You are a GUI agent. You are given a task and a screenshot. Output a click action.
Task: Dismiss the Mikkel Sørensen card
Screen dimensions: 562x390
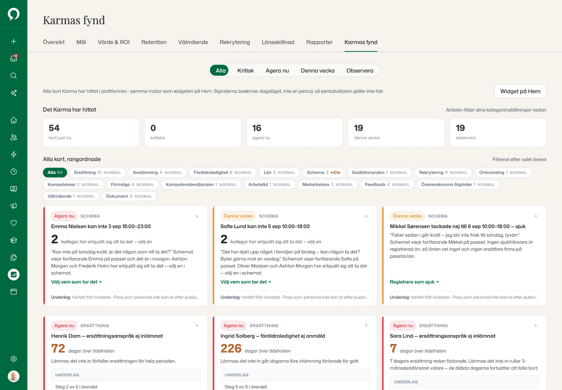536,216
